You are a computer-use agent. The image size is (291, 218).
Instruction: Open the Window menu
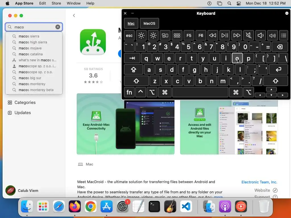pyautogui.click(x=74, y=3)
